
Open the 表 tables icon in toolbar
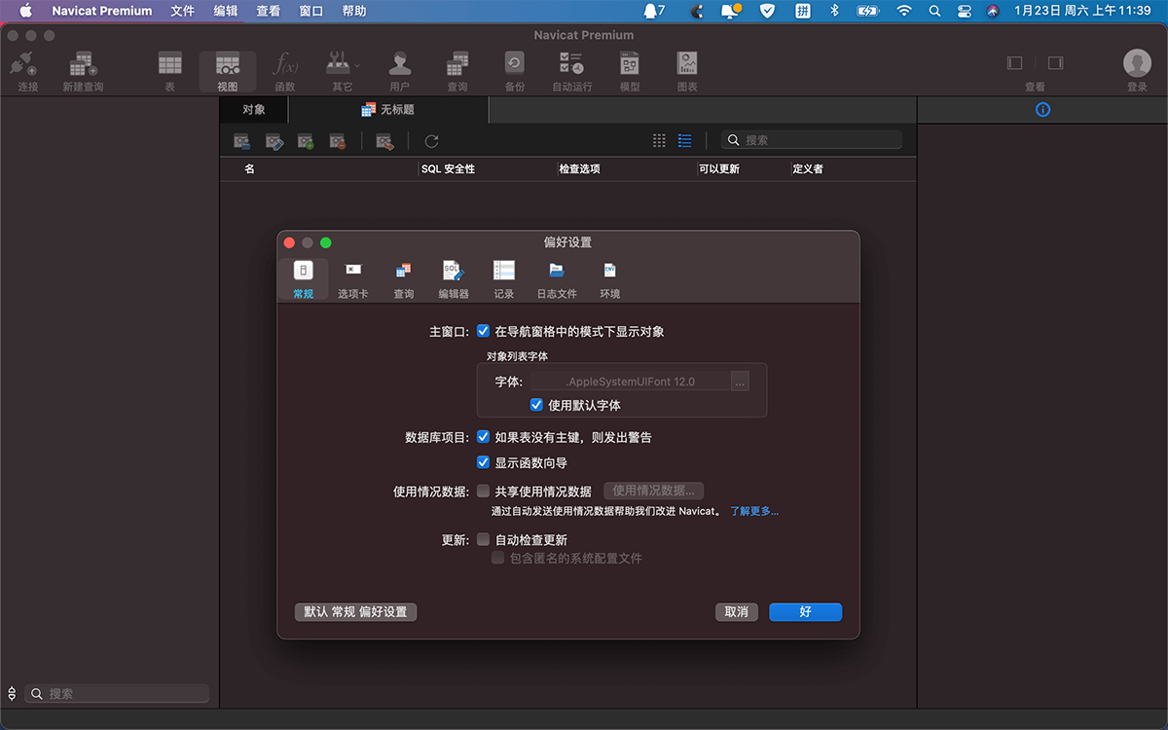pos(170,64)
